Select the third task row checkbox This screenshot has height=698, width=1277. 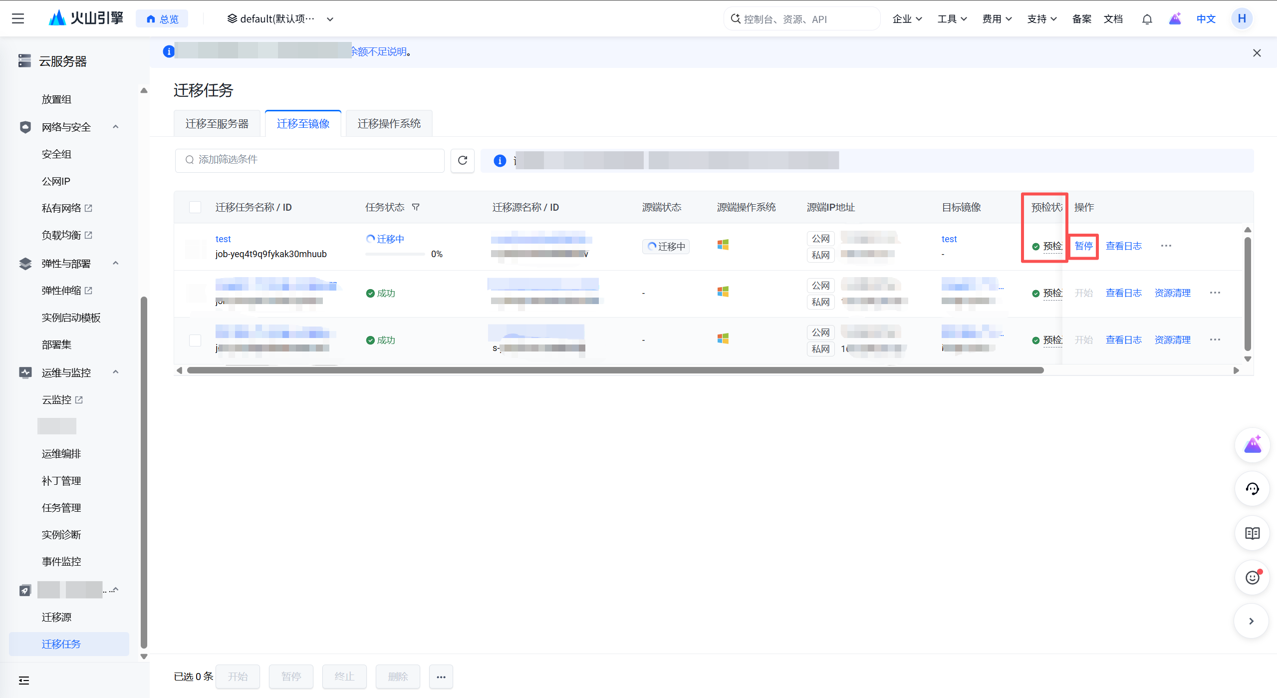[195, 340]
